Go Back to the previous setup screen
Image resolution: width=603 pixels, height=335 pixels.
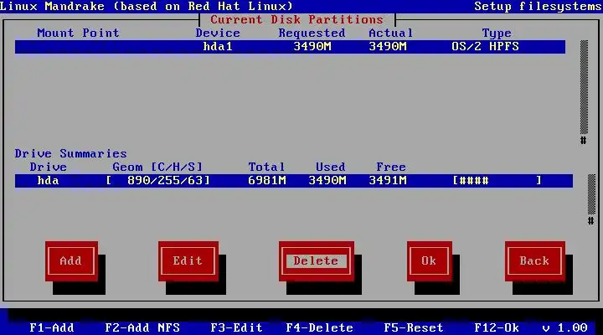[x=535, y=261]
